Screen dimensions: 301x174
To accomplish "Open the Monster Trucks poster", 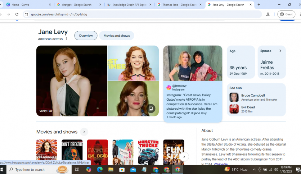I will (148, 152).
